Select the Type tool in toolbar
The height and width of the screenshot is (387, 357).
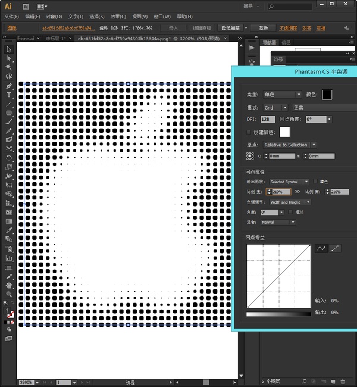click(9, 95)
